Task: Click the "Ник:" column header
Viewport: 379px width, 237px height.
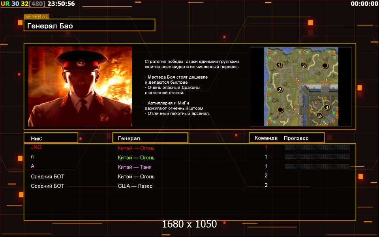Action: 51,138
